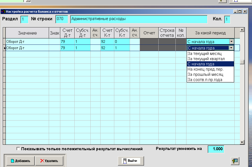252x167 pixels.
Task: Click the help icon at bottom right
Action: tap(235, 161)
